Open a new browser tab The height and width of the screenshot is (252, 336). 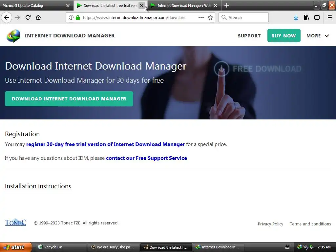point(226,5)
